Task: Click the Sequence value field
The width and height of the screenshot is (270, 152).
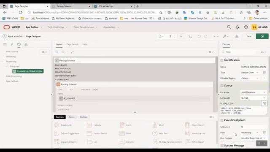Action: (253, 127)
